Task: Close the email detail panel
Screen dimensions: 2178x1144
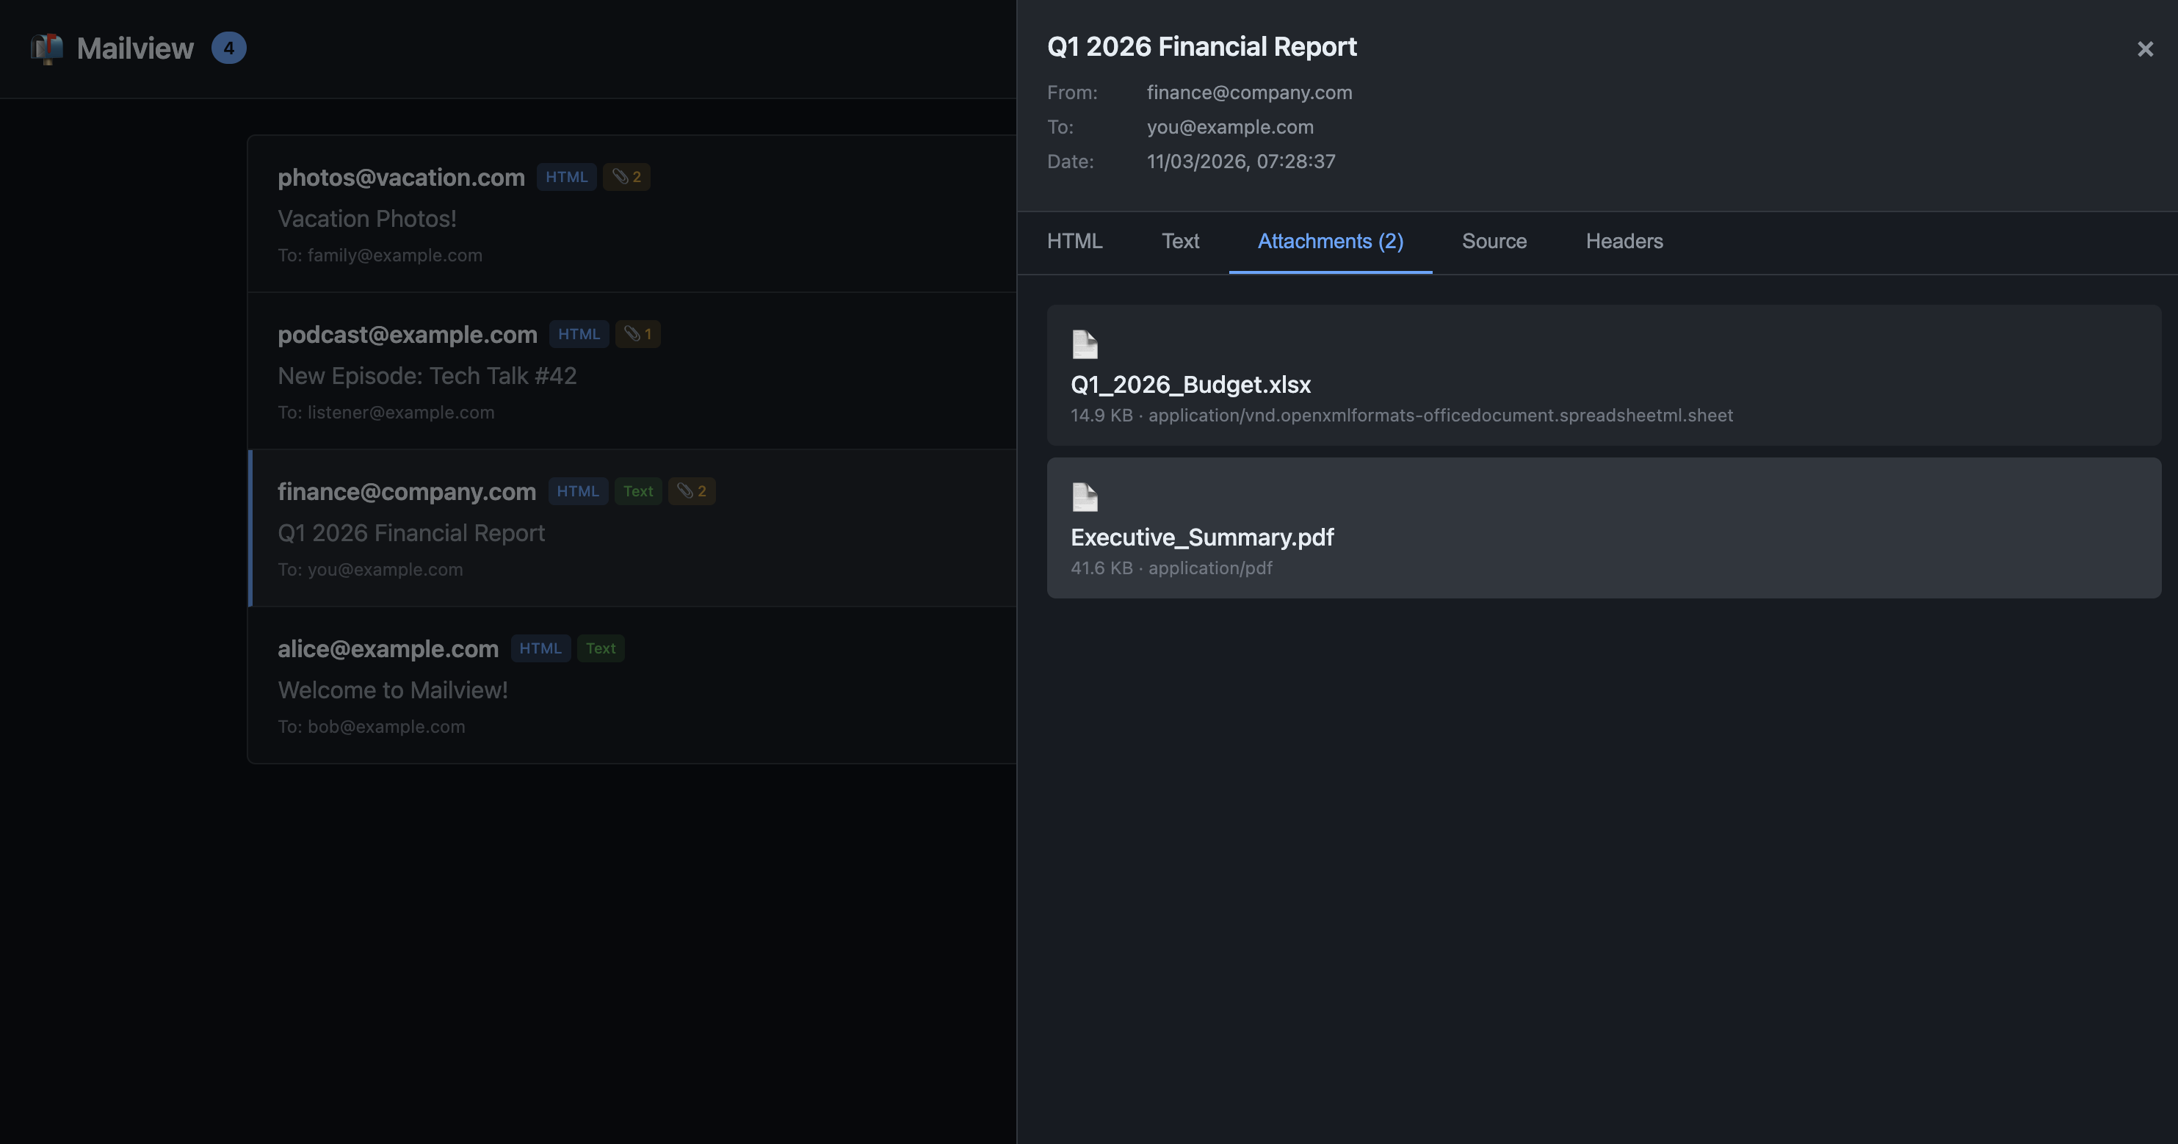Action: click(2145, 49)
